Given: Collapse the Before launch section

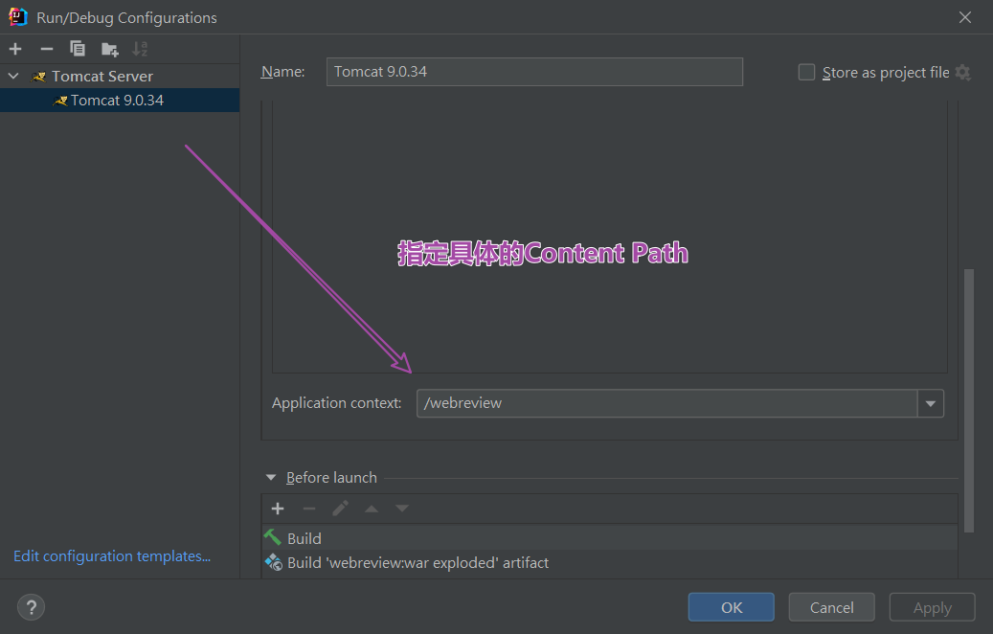Looking at the screenshot, I should (x=271, y=478).
